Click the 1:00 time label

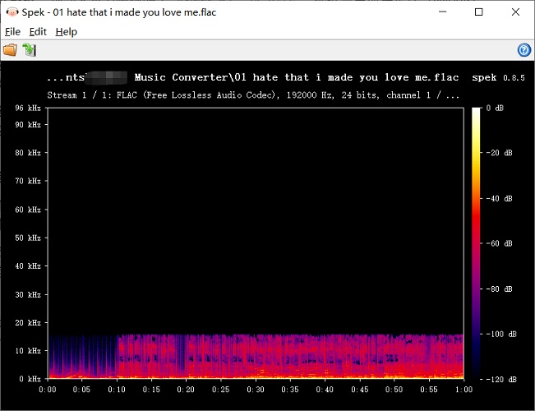click(x=464, y=390)
